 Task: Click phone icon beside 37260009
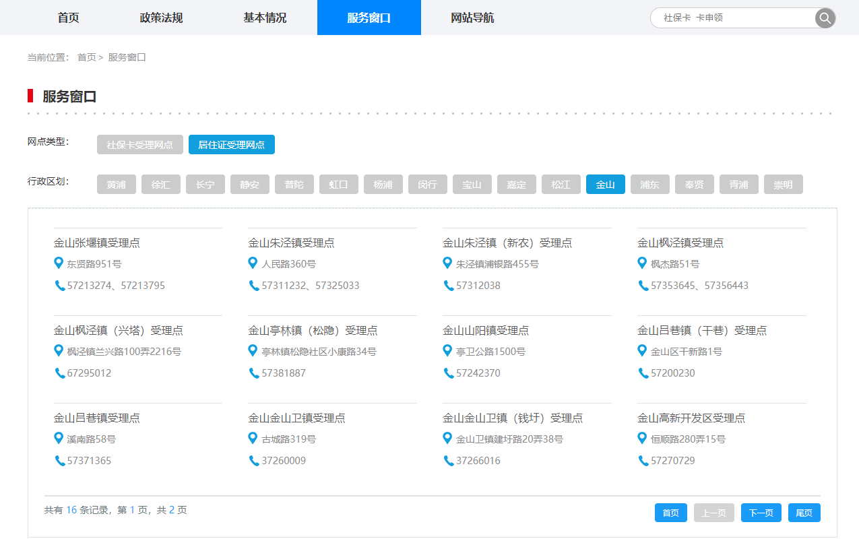pos(254,461)
